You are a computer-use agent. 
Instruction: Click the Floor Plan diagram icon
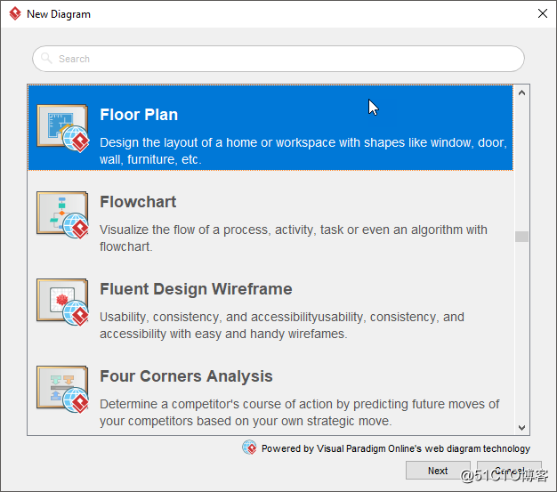pyautogui.click(x=63, y=128)
